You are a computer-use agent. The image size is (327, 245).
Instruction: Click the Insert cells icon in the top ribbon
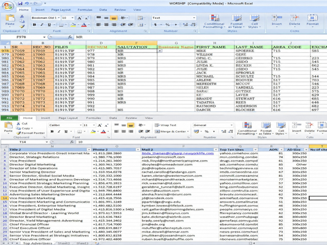(277, 18)
